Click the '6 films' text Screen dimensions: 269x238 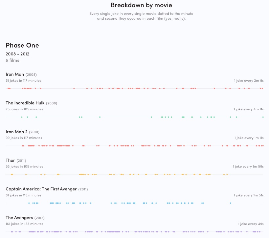click(12, 60)
